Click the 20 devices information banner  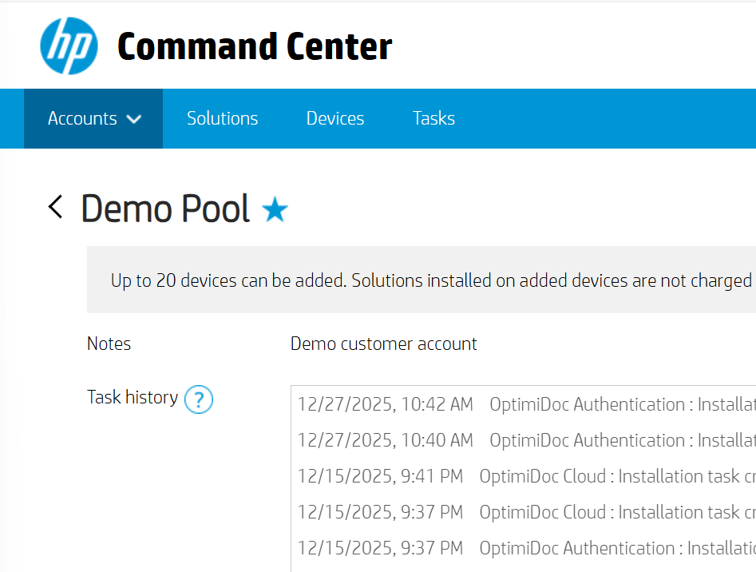431,280
